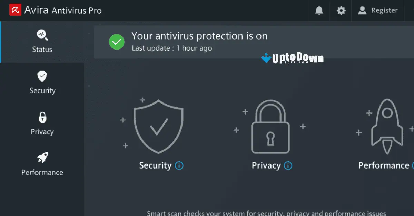Screen dimensions: 414x216
Task: Click the large Privacy padlock graphic
Action: coord(270,127)
